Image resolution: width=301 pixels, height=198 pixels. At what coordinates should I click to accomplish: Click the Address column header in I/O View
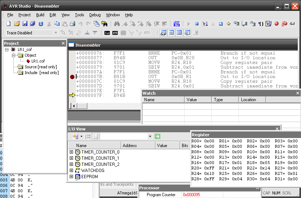(130, 146)
